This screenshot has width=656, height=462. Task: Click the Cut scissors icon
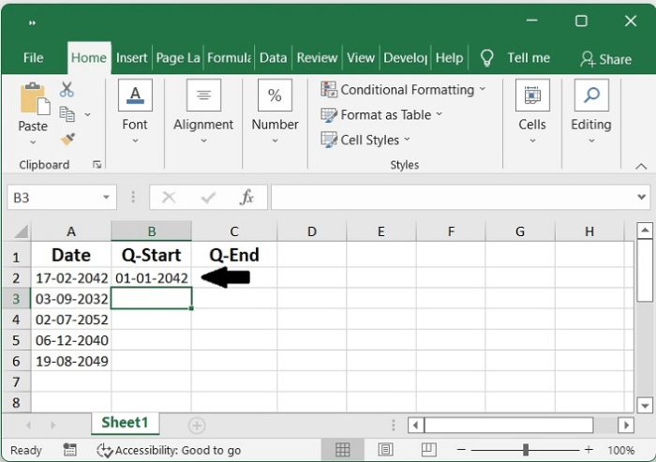[67, 90]
